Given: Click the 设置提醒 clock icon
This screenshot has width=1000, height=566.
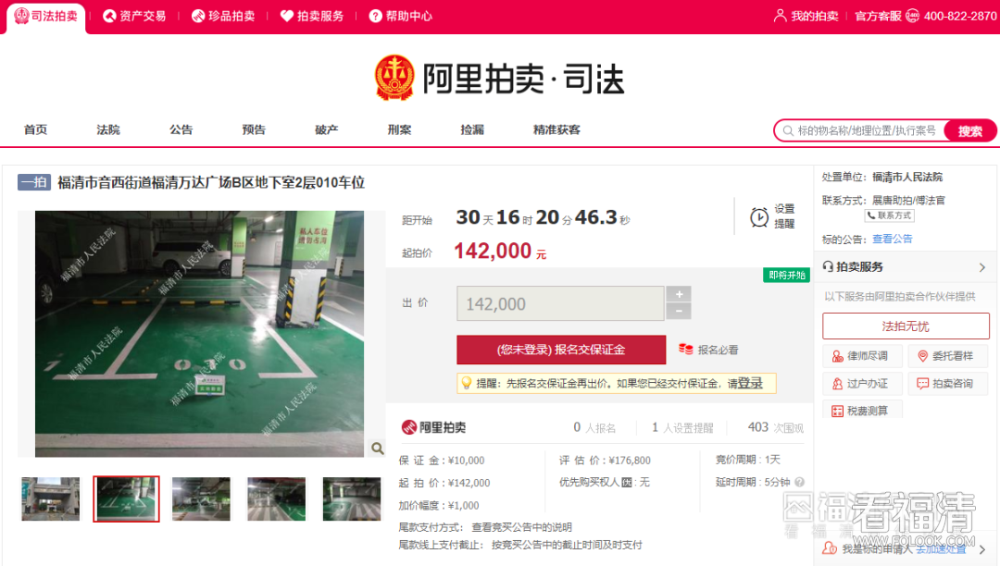Looking at the screenshot, I should (x=759, y=217).
